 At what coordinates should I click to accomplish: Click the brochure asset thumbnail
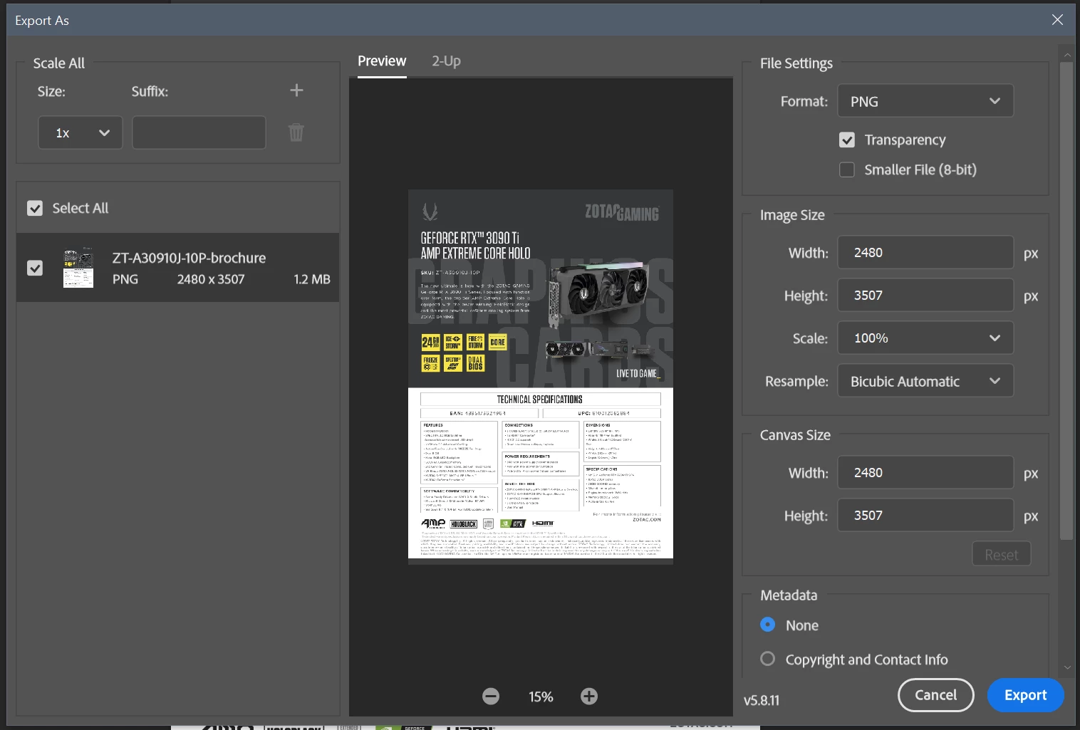[78, 268]
